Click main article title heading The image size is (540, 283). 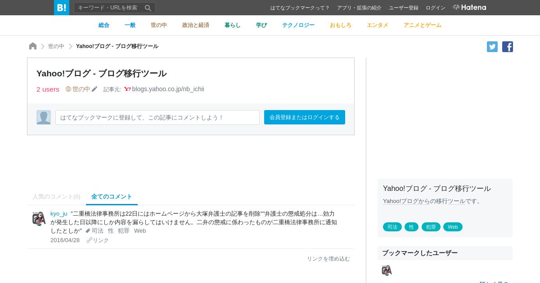tap(102, 73)
